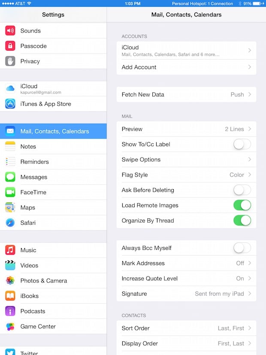Expand Fetch New Data Push setting
266x355 pixels.
(186, 94)
